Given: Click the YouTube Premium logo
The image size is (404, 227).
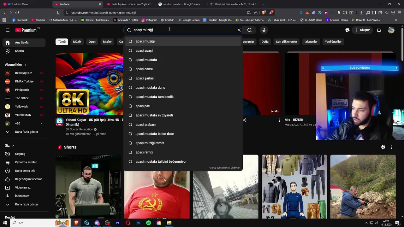Looking at the screenshot, I should pos(26,30).
